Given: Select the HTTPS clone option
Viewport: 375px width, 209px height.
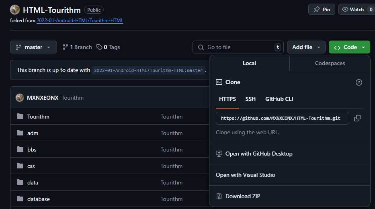Looking at the screenshot, I should pos(227,99).
